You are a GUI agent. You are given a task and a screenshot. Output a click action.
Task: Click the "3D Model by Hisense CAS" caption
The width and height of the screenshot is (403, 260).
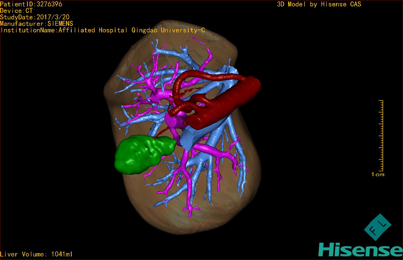point(319,4)
